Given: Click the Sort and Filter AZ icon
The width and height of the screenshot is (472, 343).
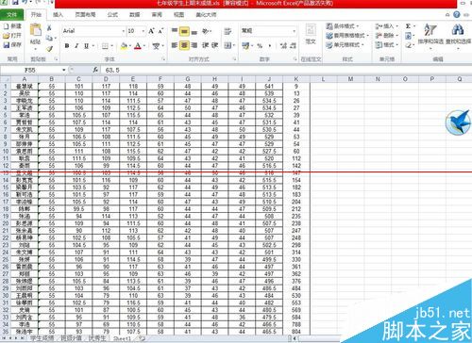Looking at the screenshot, I should (x=430, y=30).
